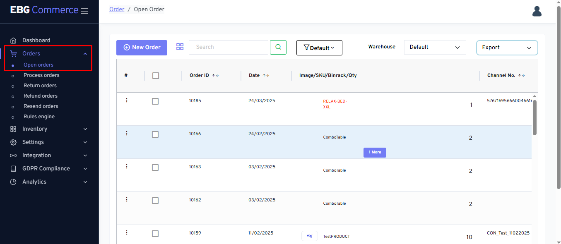Click the New Order button

[142, 48]
